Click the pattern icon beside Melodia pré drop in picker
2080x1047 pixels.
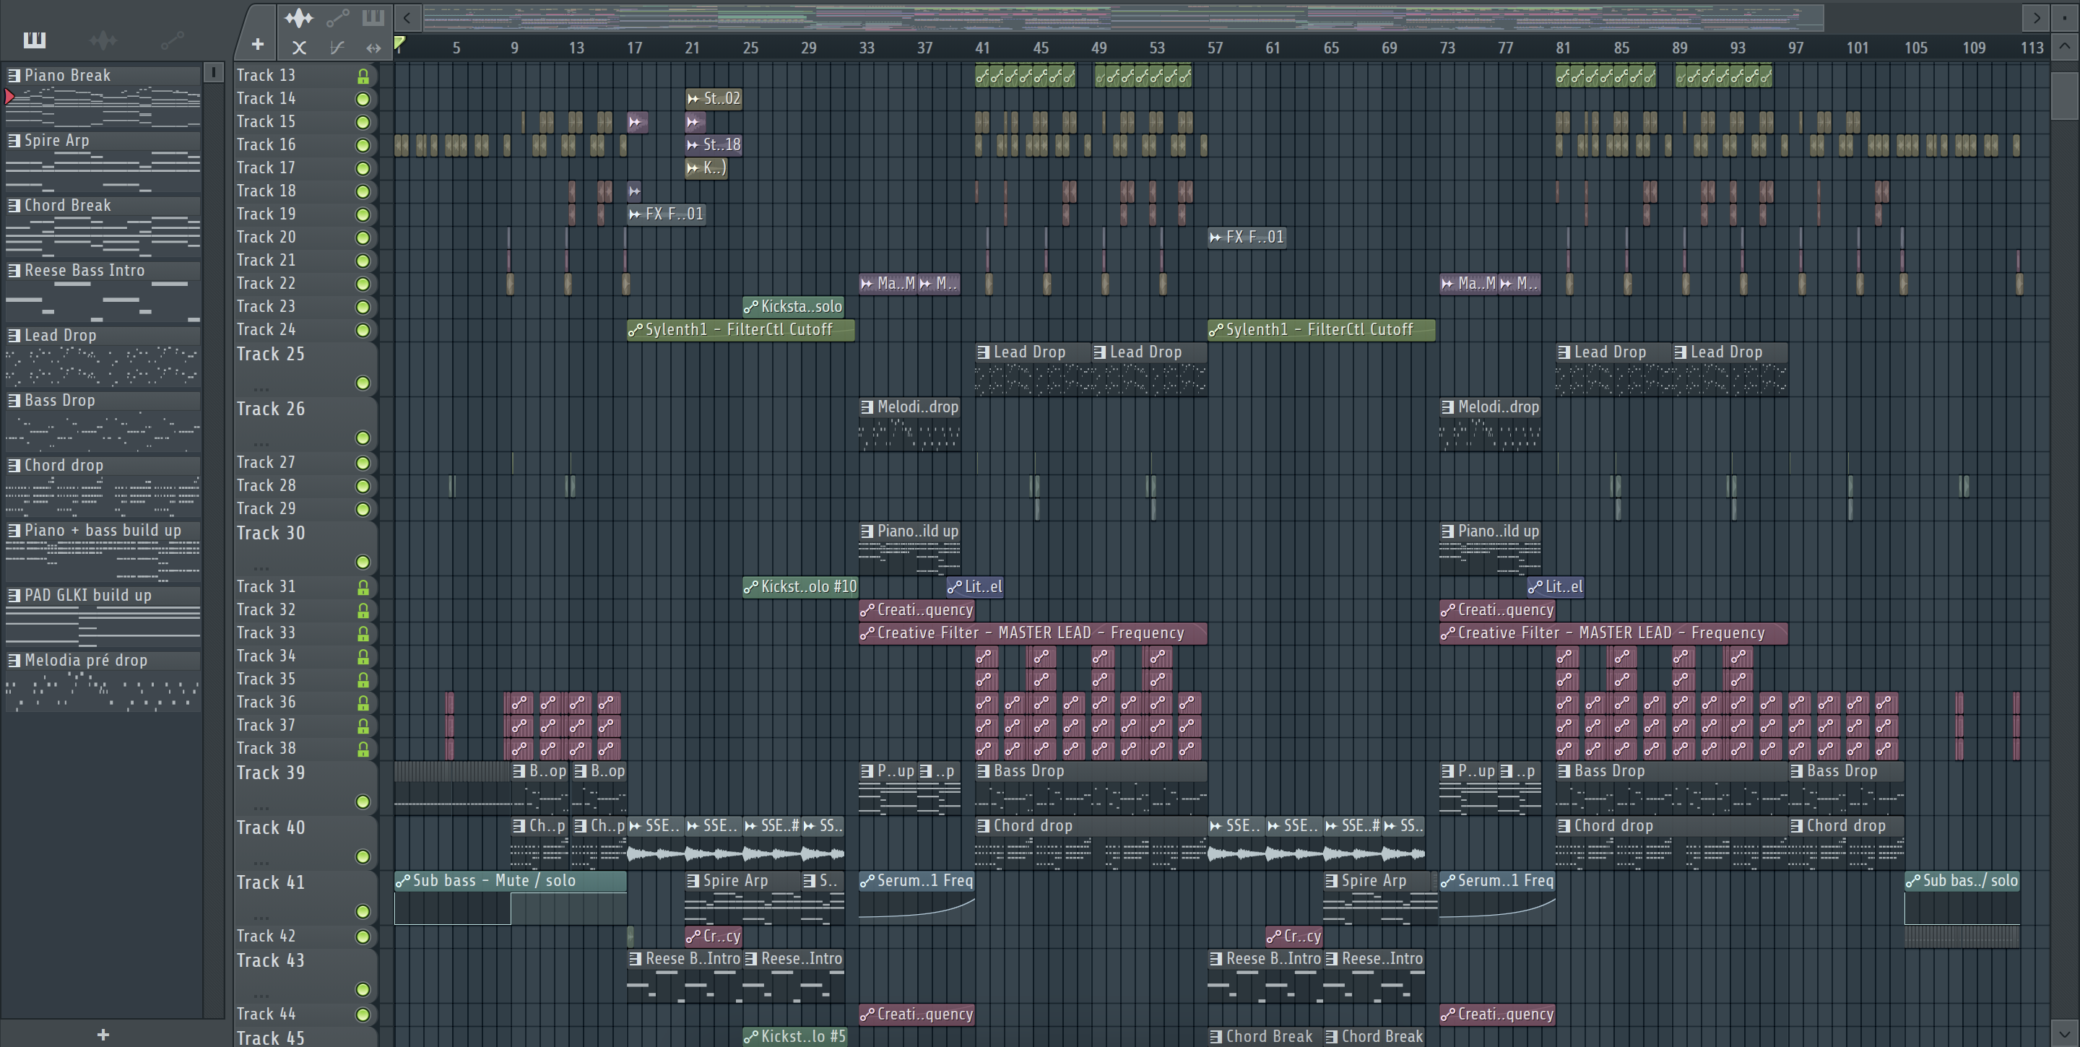[14, 660]
